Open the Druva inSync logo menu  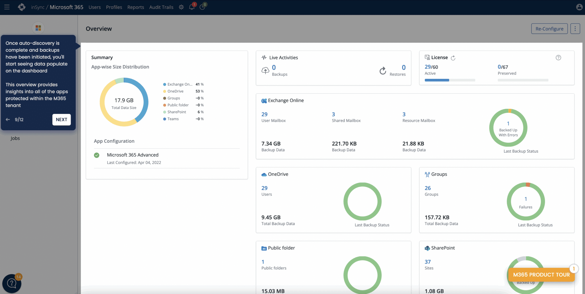(22, 7)
